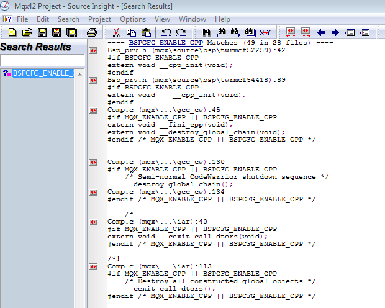The height and width of the screenshot is (308, 385).
Task: Click the scroll-up arrow of the symbol list
Action: click(79, 74)
